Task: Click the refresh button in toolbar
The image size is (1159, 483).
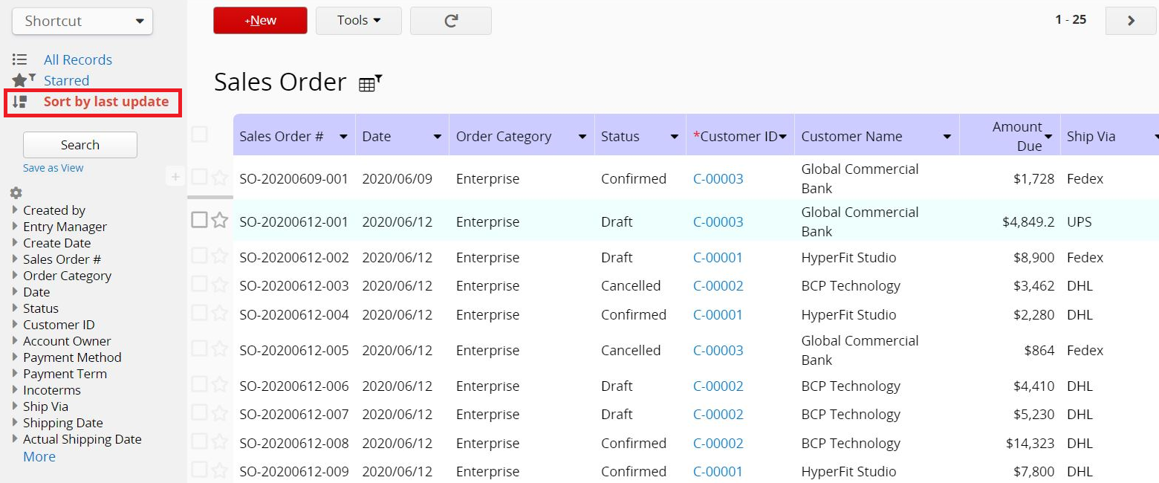Action: pyautogui.click(x=451, y=21)
